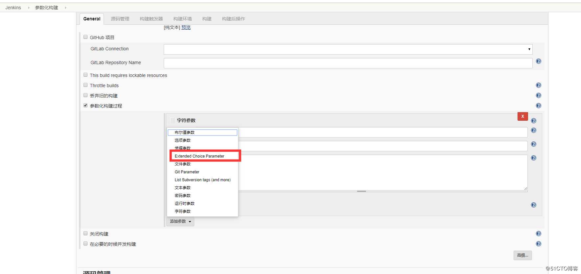Switch to the 构建触发器 tab

click(x=151, y=19)
